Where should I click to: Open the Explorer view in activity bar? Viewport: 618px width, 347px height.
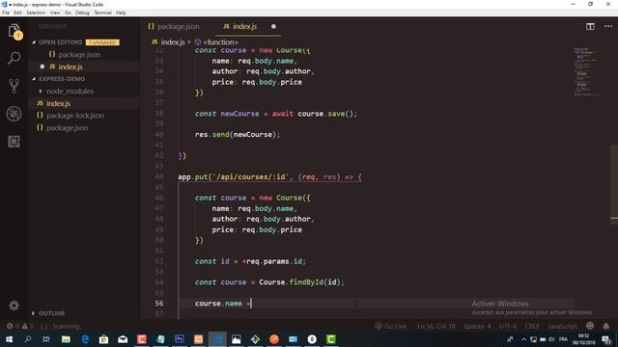click(x=14, y=31)
